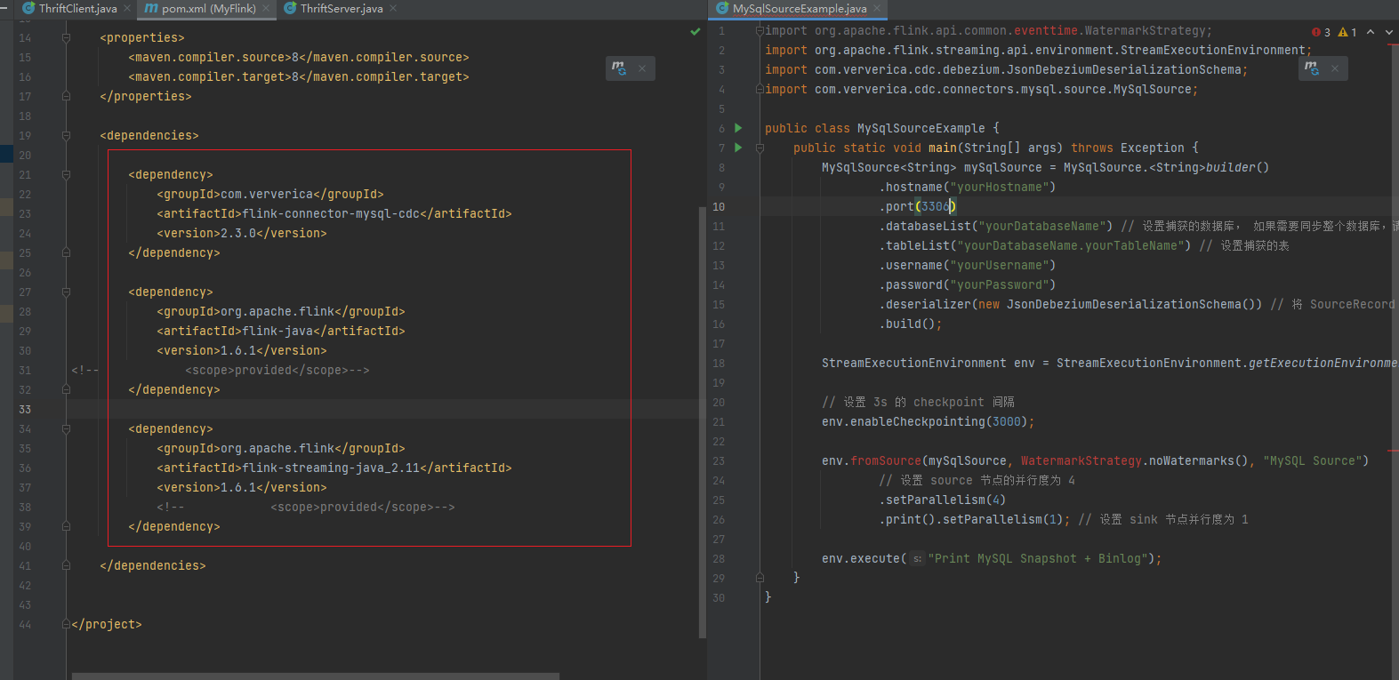Click the .hostname("yourHostname") call

(968, 188)
